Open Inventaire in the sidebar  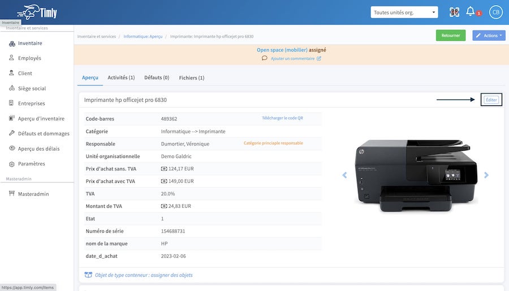pyautogui.click(x=30, y=43)
